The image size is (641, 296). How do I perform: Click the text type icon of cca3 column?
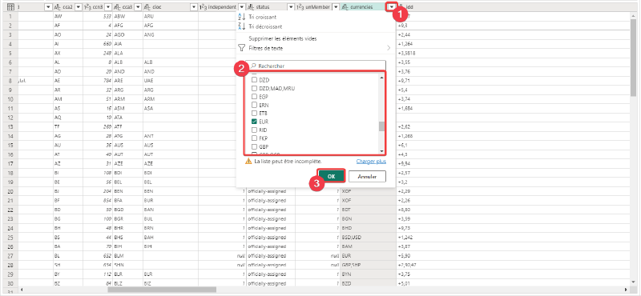click(x=117, y=7)
